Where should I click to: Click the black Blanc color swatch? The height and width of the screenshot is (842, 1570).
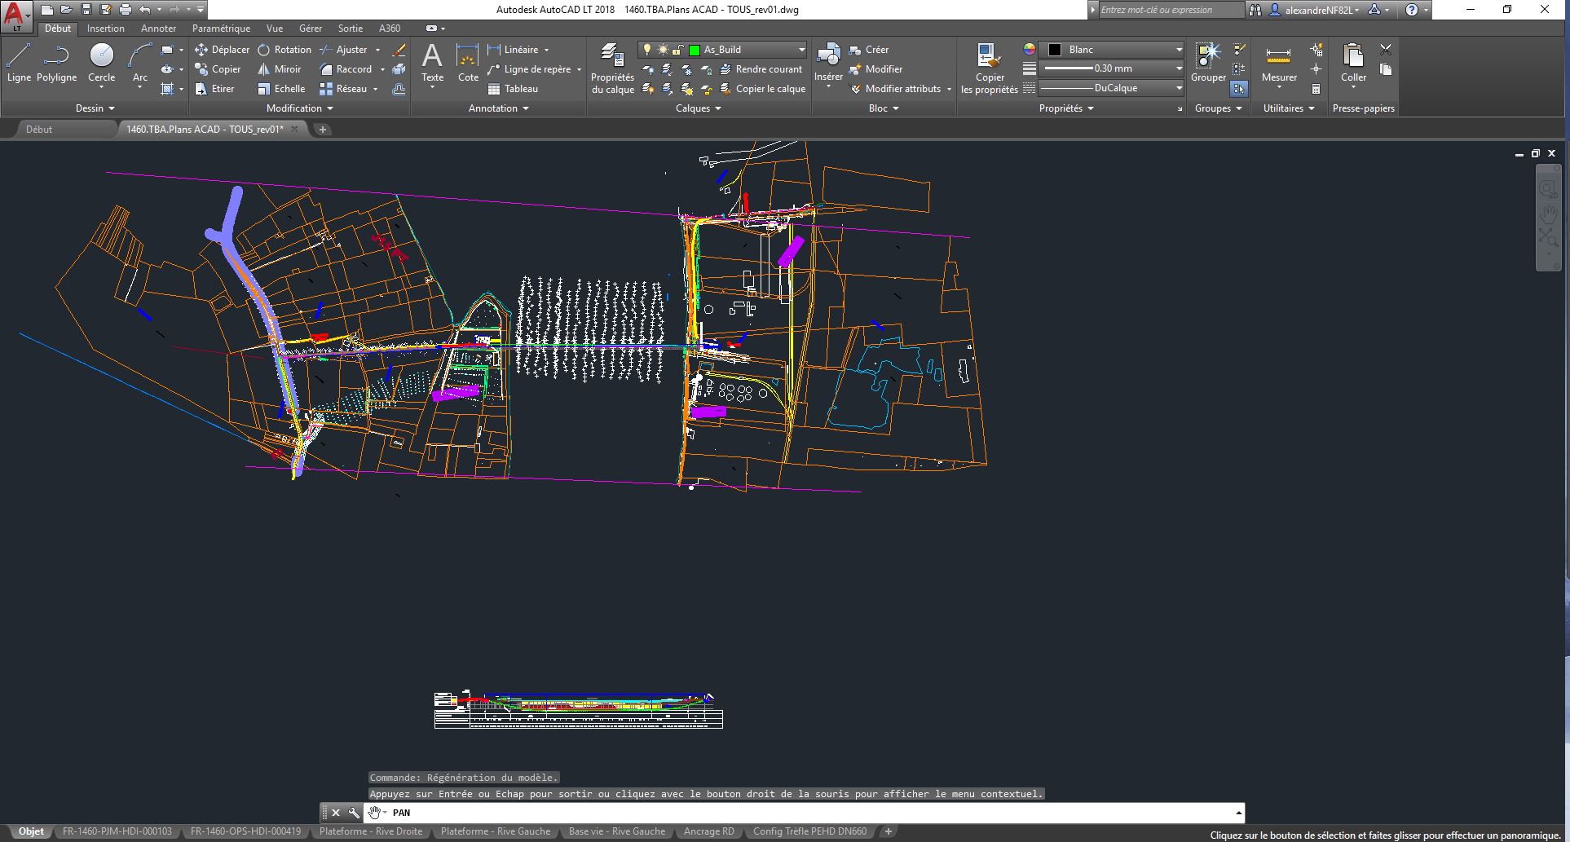(1055, 50)
